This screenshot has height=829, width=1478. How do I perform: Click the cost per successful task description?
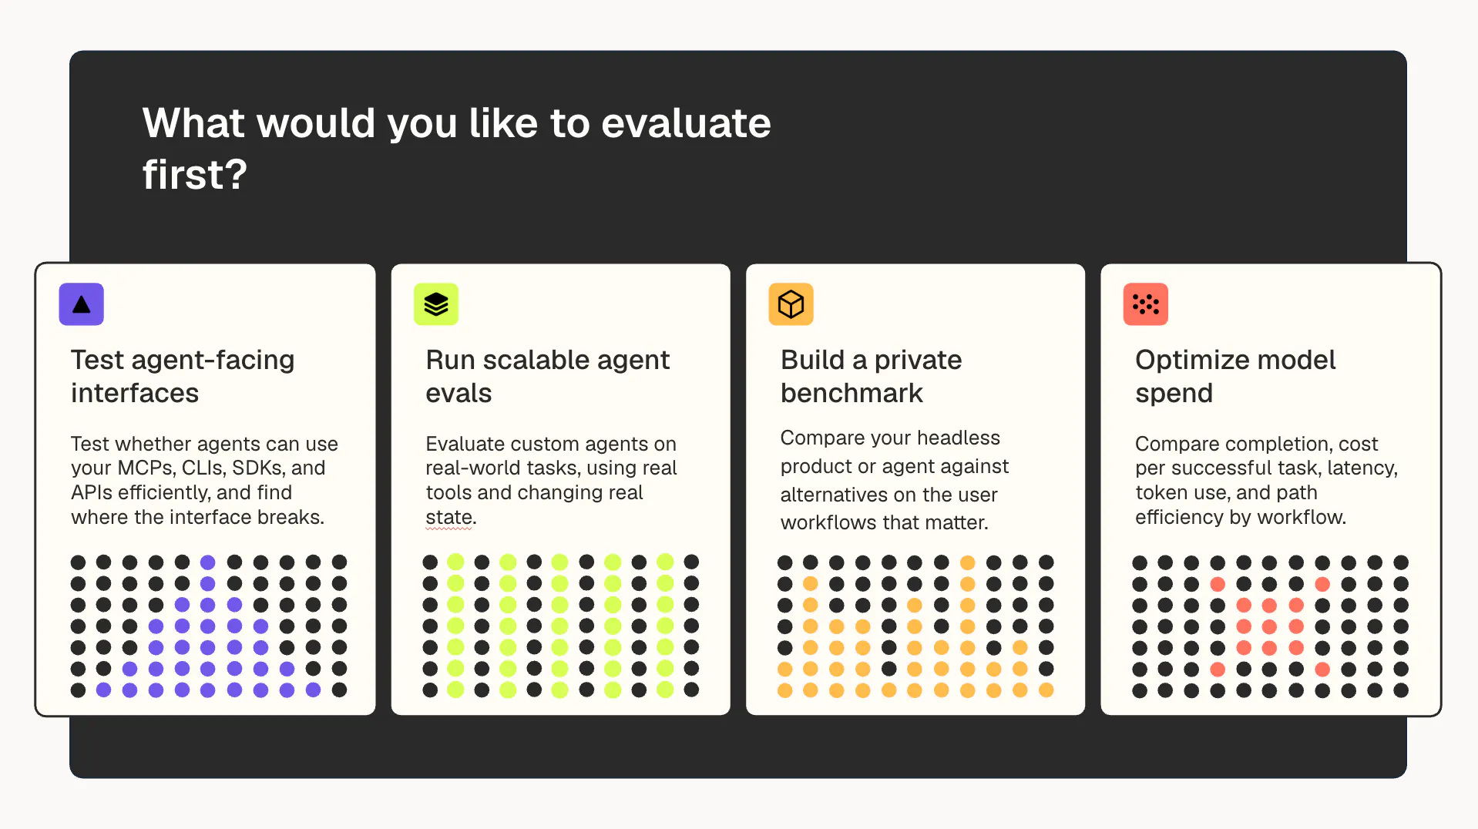point(1266,480)
